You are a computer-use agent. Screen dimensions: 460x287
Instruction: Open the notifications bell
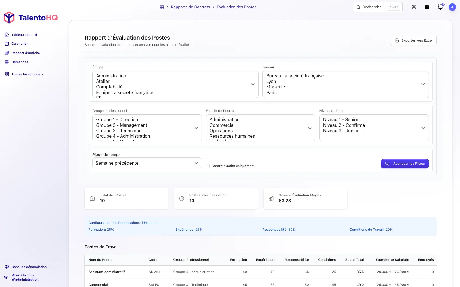(x=440, y=7)
